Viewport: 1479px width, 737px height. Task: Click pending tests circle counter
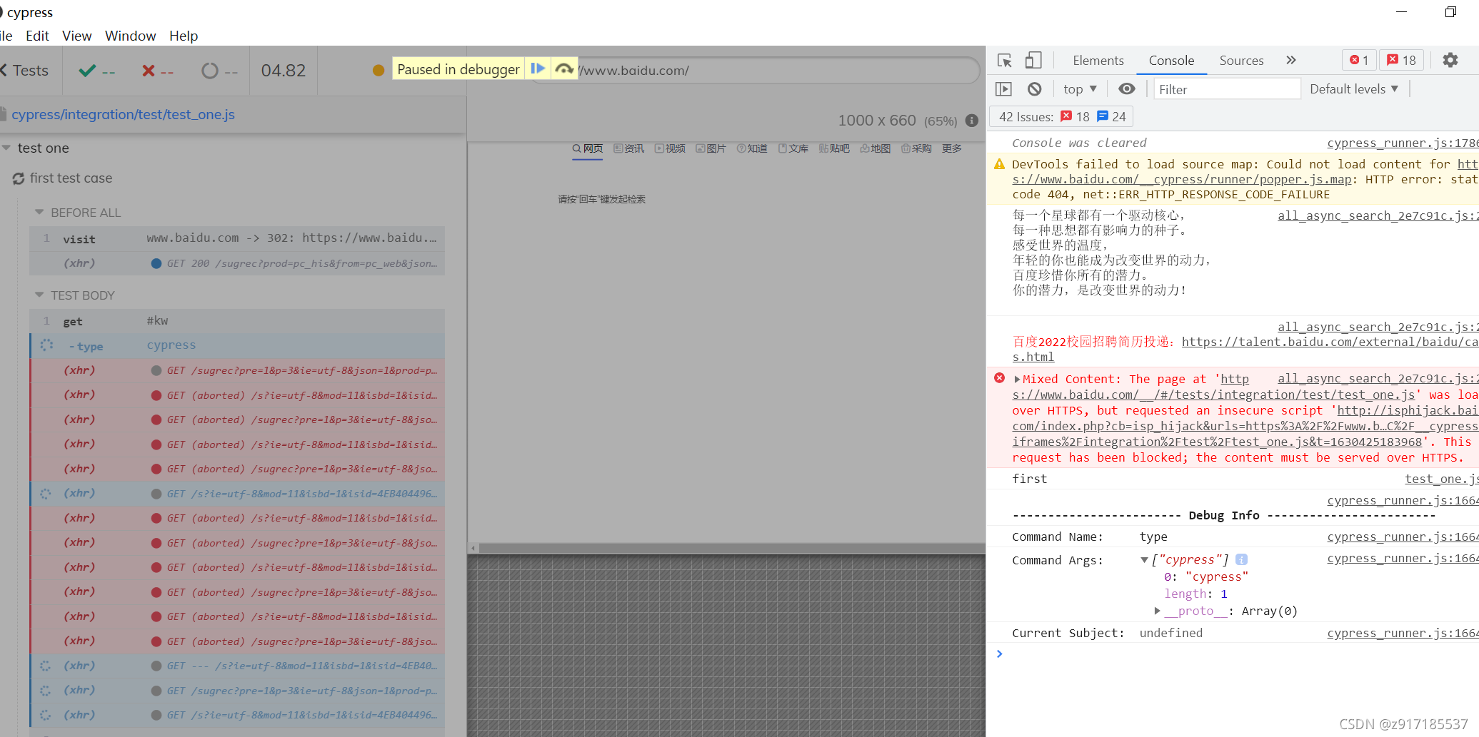(220, 71)
